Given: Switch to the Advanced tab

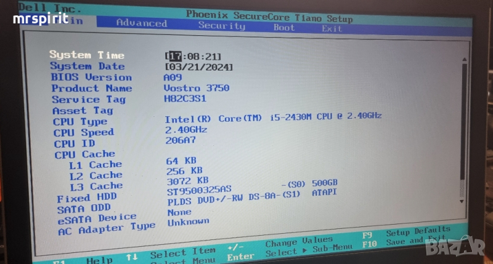Looking at the screenshot, I should click(x=141, y=23).
